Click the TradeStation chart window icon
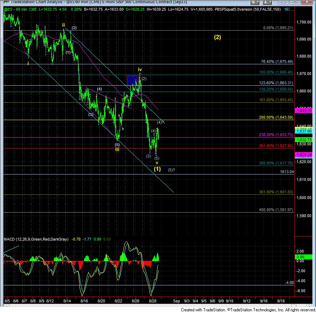The image size is (316, 312). [x=6, y=2]
